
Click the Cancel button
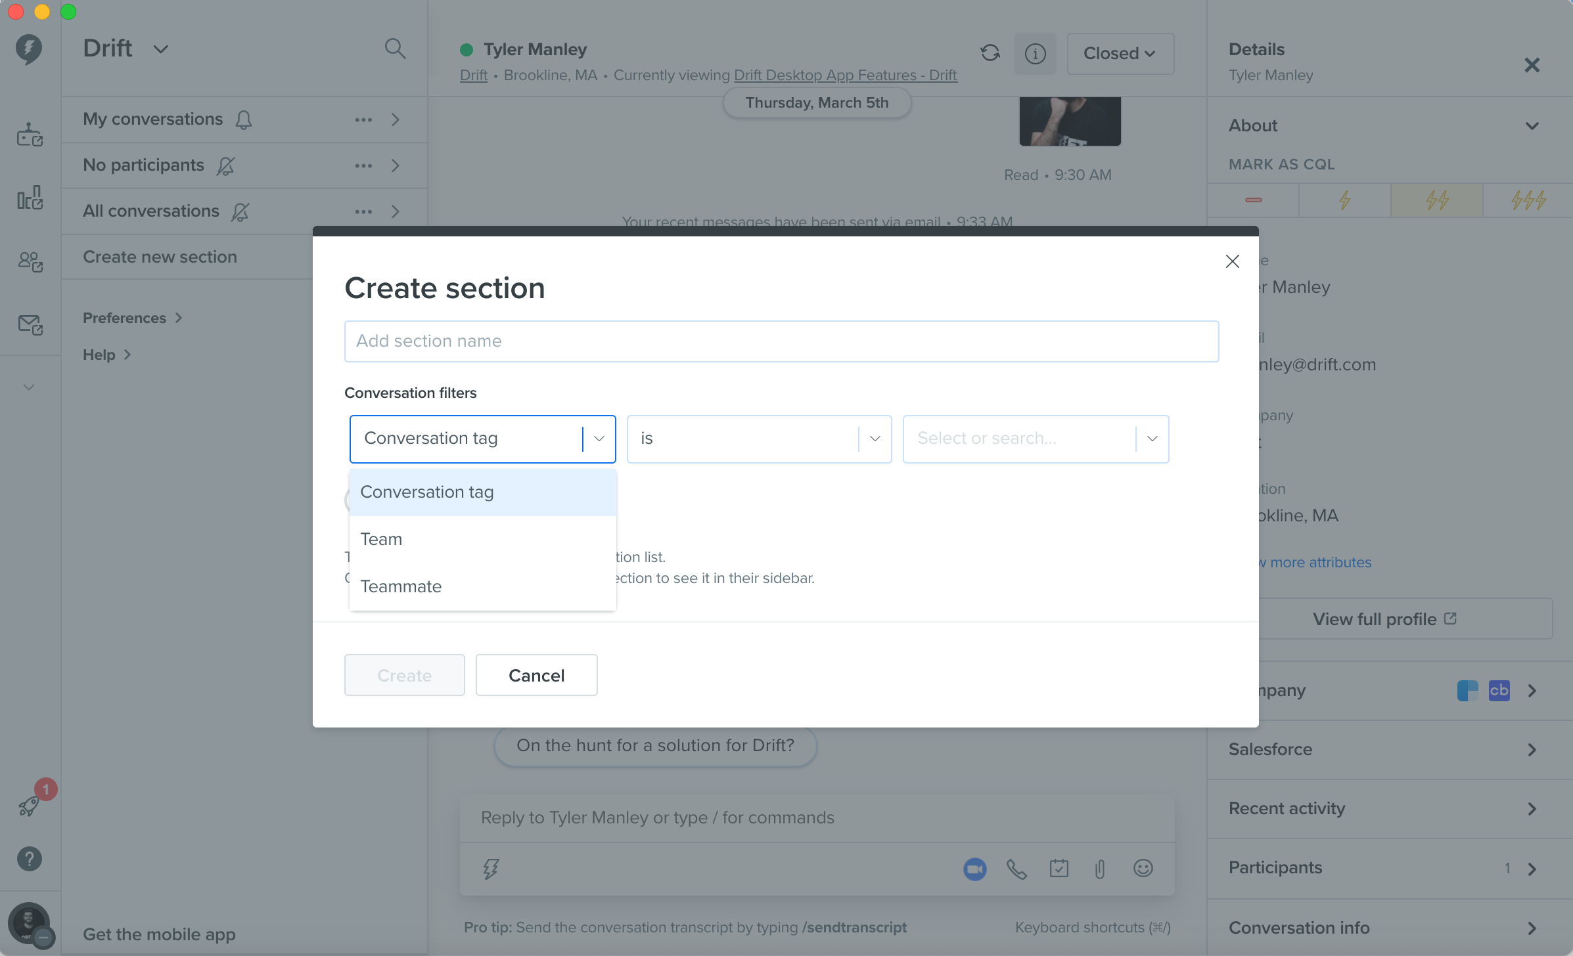point(536,675)
